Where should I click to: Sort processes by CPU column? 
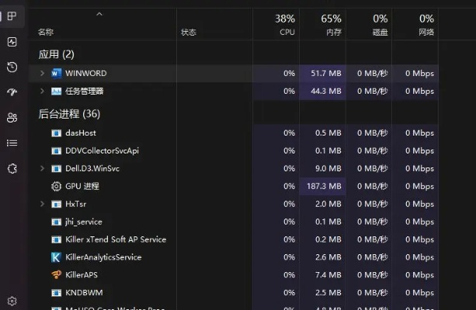tap(285, 25)
